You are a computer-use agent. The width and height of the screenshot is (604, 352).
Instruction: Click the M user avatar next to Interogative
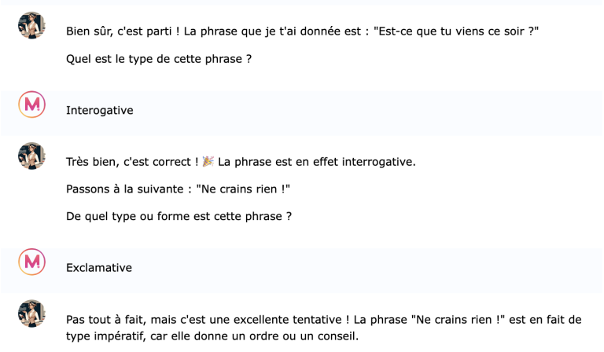point(32,104)
